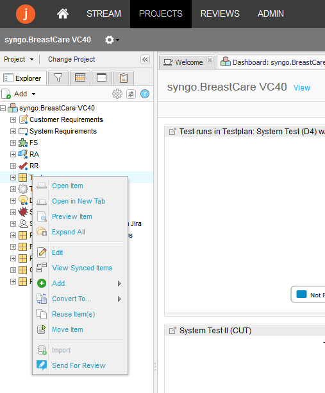
Task: Close the Welcome tab
Action: [210, 60]
